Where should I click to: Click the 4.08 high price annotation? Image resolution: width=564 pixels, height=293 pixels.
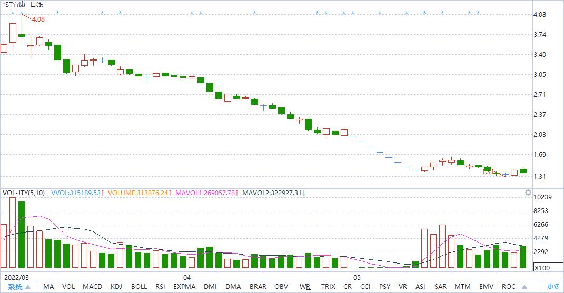(x=38, y=19)
